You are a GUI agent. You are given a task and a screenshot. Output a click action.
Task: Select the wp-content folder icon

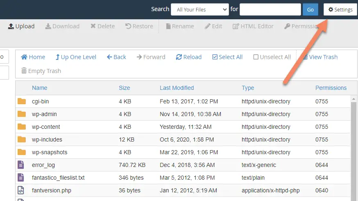click(22, 126)
